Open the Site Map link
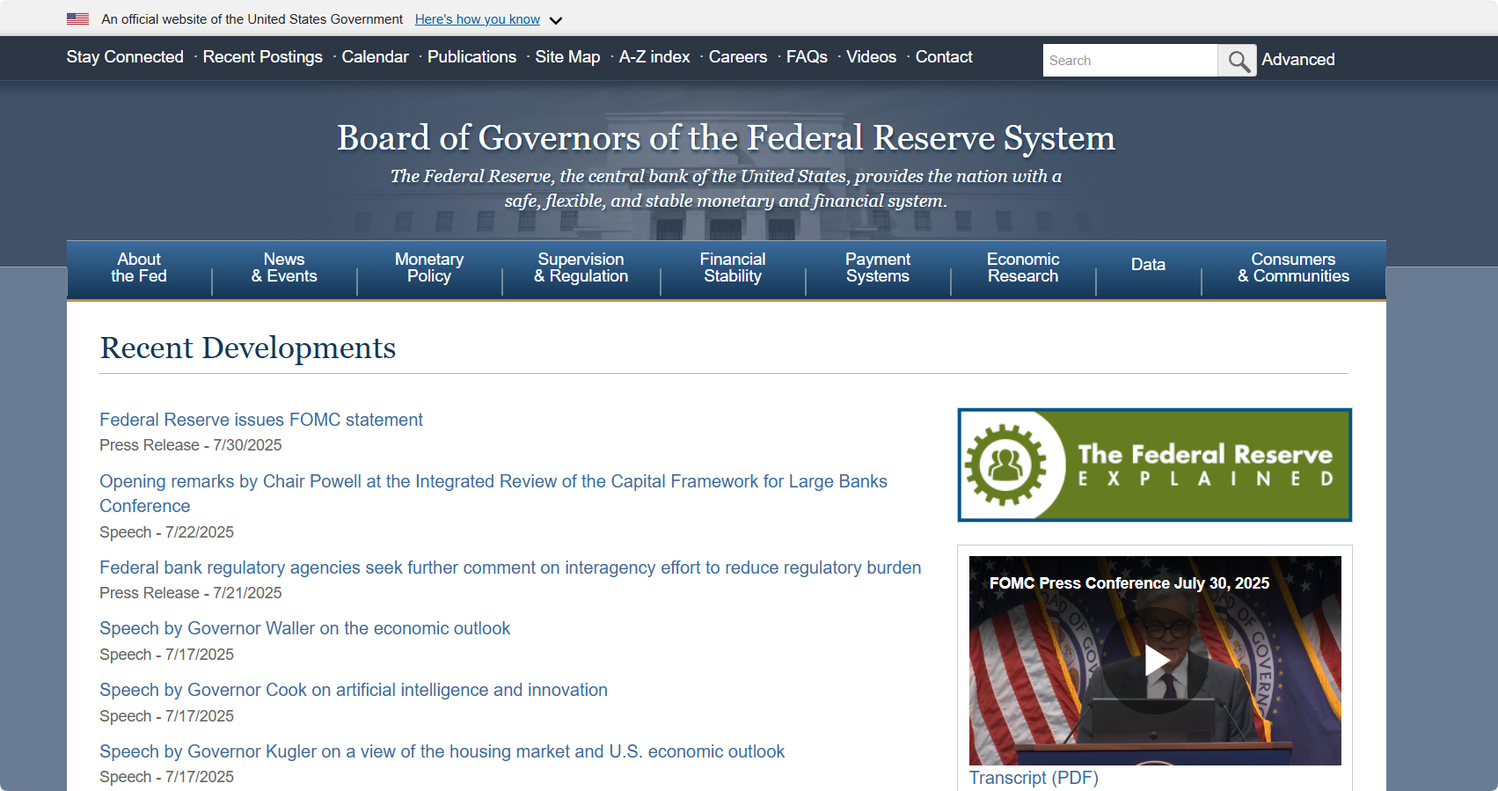The image size is (1498, 791). tap(568, 57)
